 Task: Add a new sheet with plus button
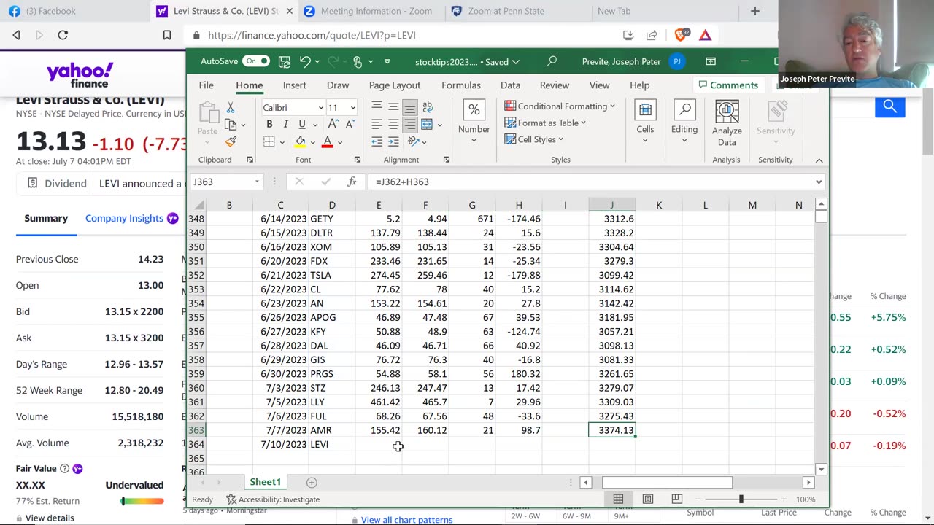312,482
